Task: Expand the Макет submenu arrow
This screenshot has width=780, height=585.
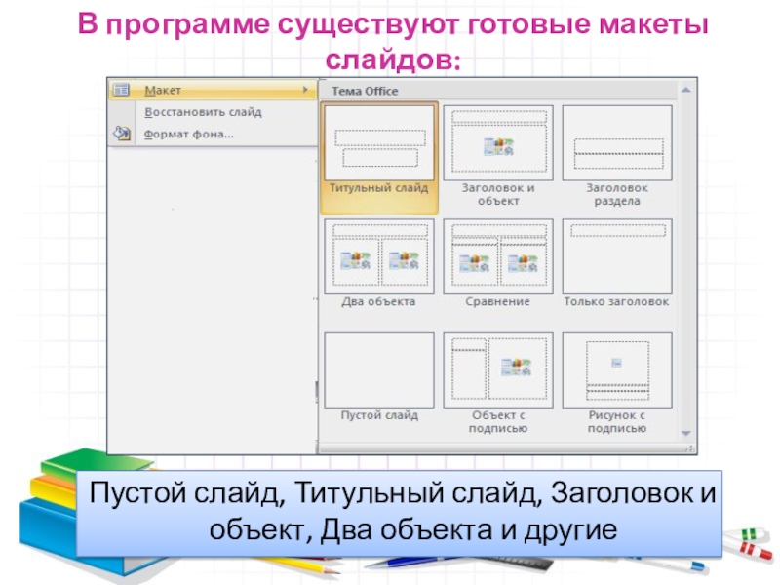Action: [x=306, y=90]
